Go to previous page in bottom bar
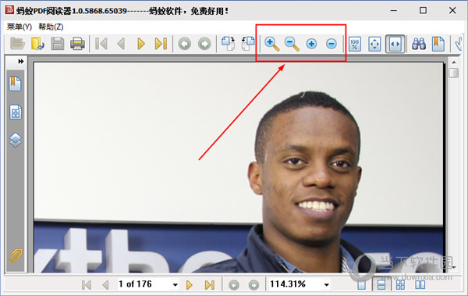The height and width of the screenshot is (296, 468). [105, 284]
